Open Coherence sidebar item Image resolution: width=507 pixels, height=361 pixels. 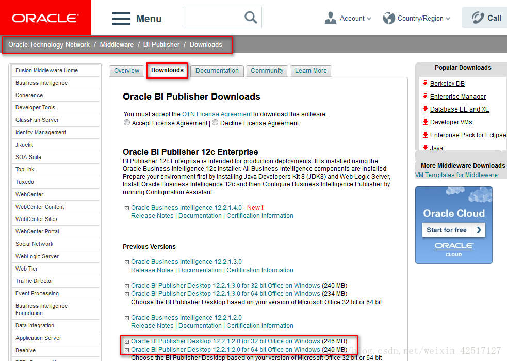click(56, 95)
